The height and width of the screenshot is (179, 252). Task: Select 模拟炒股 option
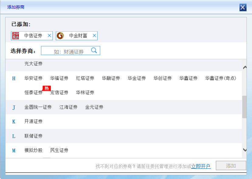(x=33, y=150)
